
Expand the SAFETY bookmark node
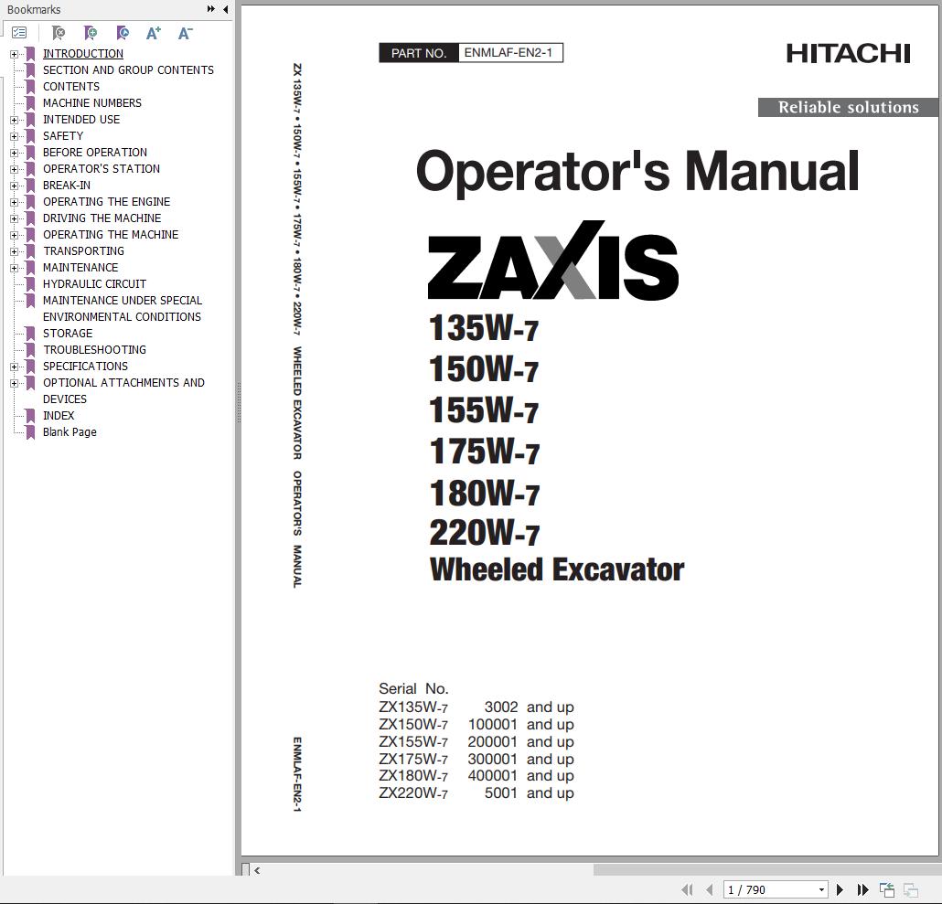14,136
